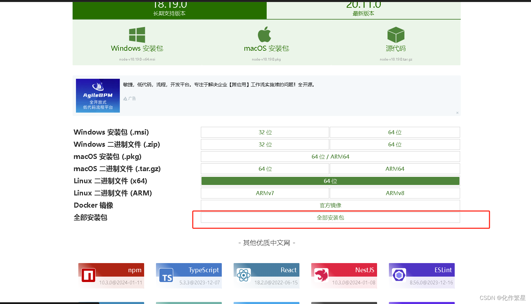Viewport: 531px width, 304px height.
Task: Click the Linux 二进制文件 (ARM) row label
Action: pyautogui.click(x=113, y=193)
